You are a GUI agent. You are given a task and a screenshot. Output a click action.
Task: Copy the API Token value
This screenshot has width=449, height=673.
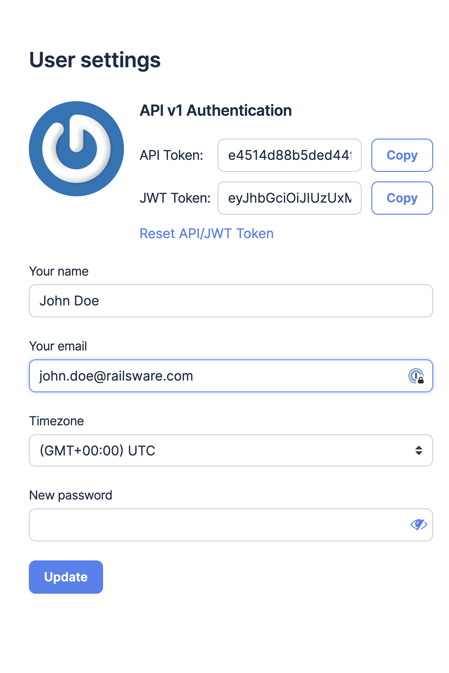[402, 155]
